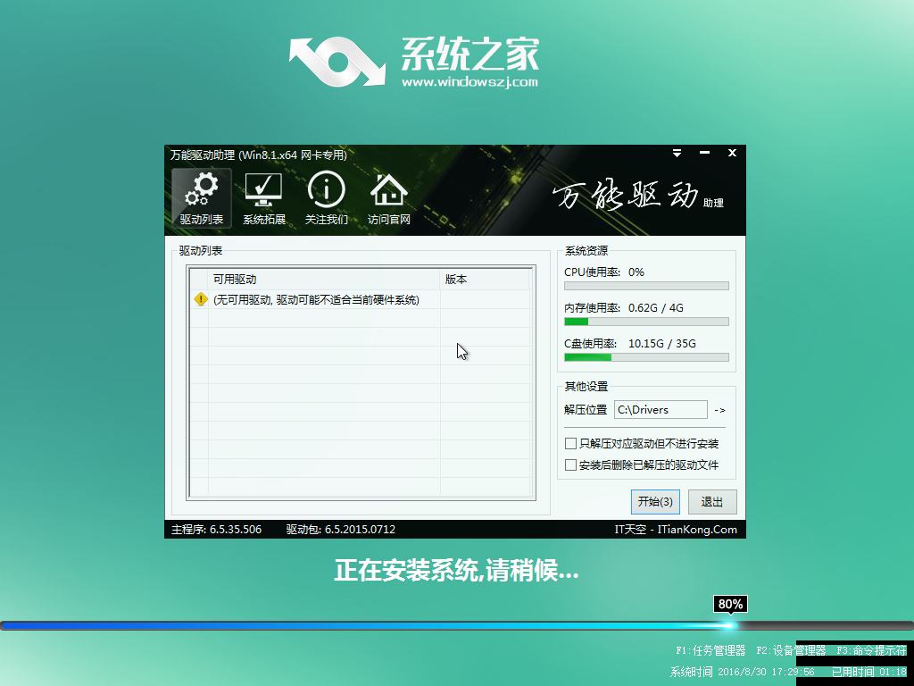Click the 0.62G / 4G memory value
This screenshot has height=686, width=914.
pos(656,308)
